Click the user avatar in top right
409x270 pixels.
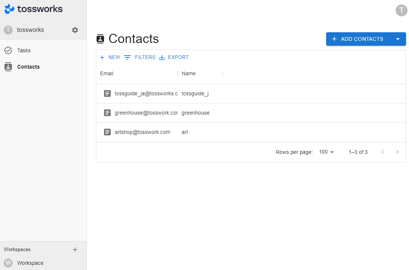(401, 10)
